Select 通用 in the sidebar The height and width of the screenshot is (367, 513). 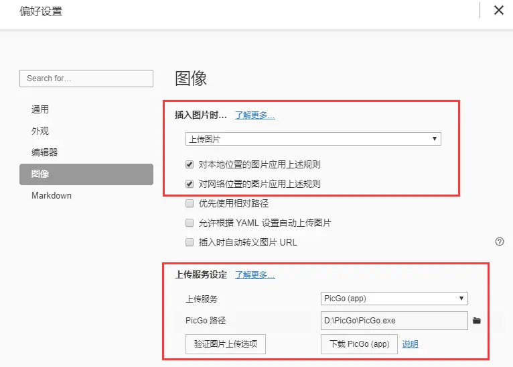(x=40, y=109)
